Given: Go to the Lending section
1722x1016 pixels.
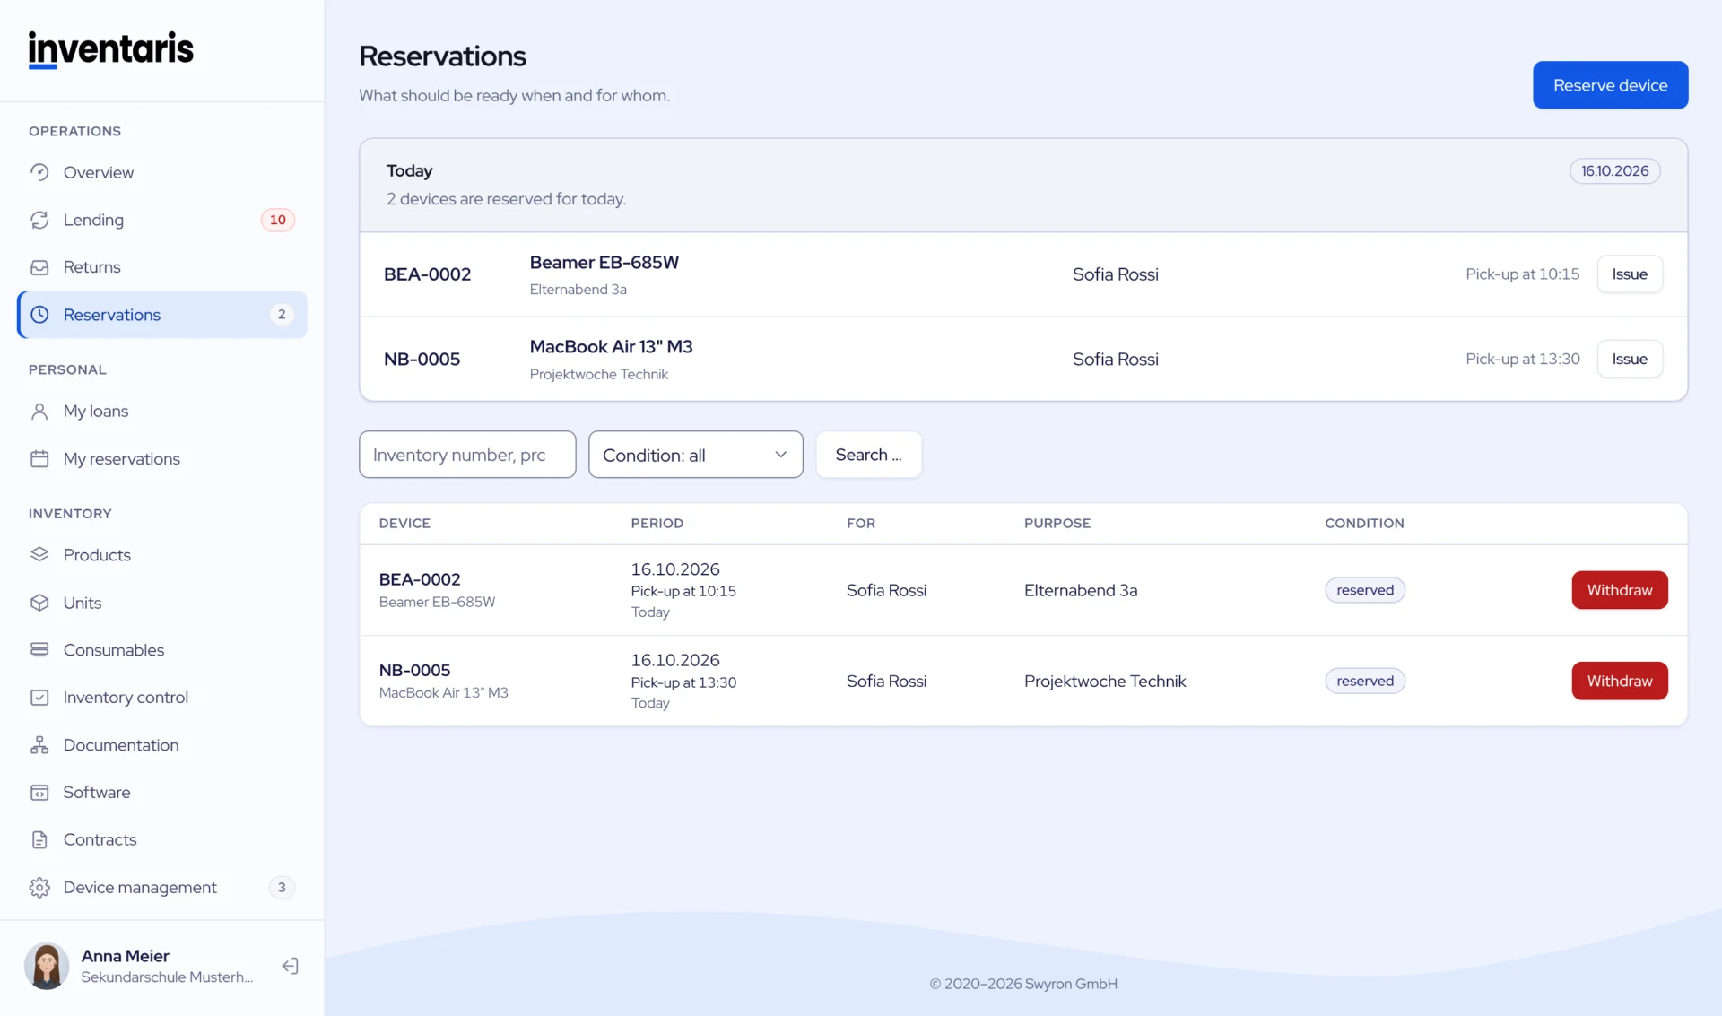Looking at the screenshot, I should point(162,220).
